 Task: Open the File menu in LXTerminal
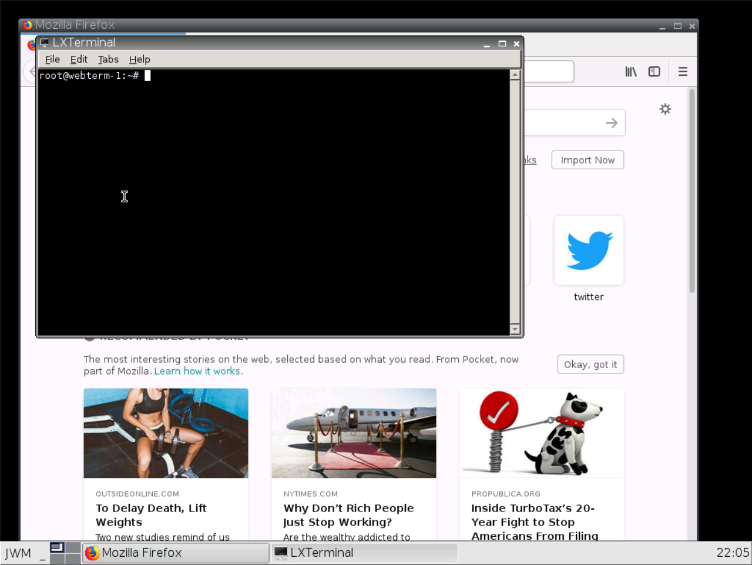[52, 59]
